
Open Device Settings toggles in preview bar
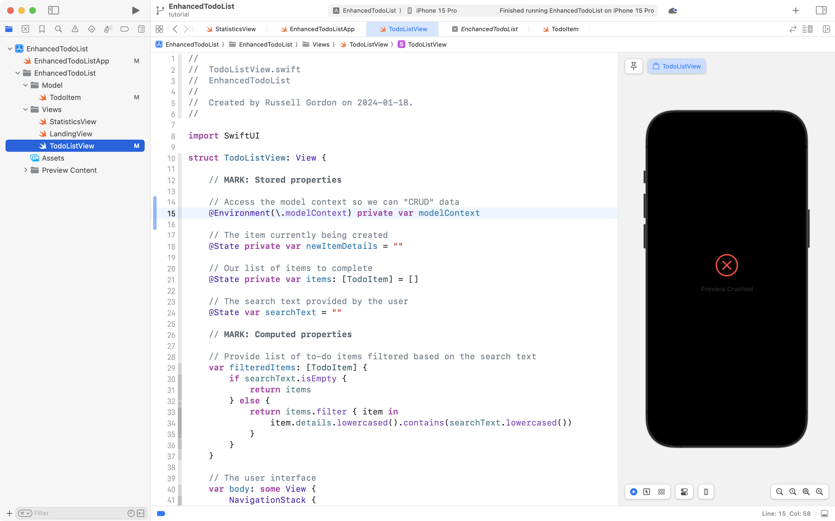tap(684, 492)
